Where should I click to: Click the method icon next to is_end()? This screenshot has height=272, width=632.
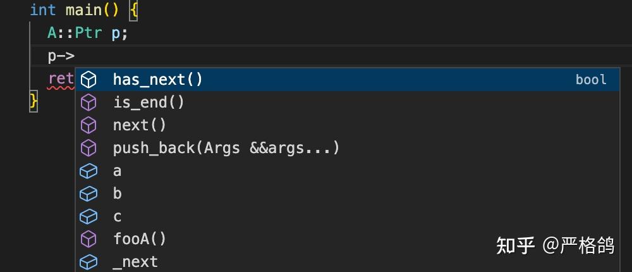[x=89, y=102]
